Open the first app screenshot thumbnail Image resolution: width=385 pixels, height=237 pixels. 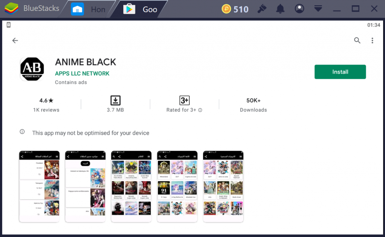(x=39, y=186)
